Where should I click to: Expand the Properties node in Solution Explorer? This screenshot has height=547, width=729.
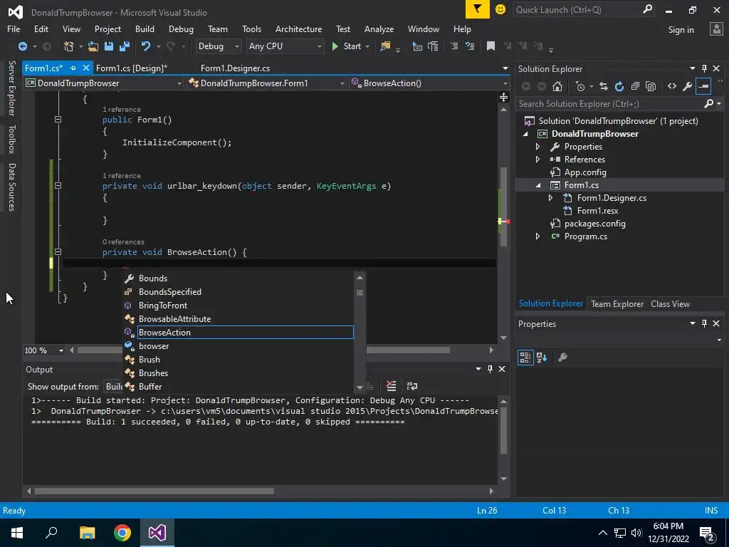[x=538, y=147]
